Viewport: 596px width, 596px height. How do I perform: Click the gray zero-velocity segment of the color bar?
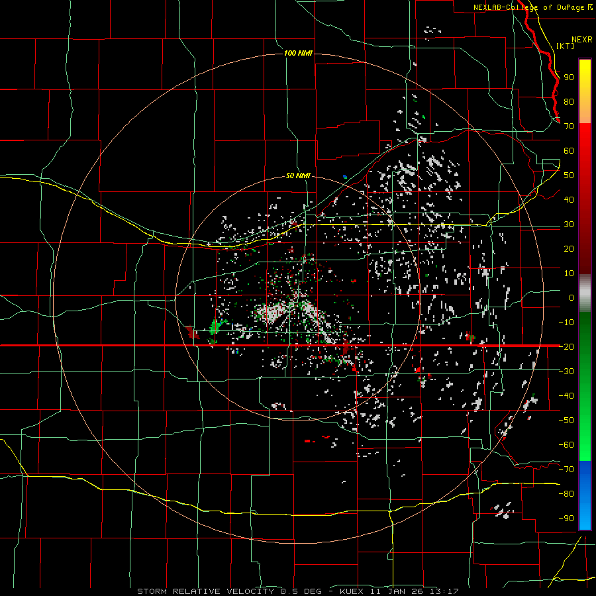(585, 293)
